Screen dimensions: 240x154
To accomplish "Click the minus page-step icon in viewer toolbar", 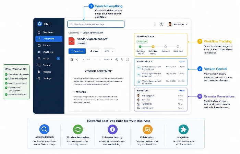I will [x=95, y=60].
